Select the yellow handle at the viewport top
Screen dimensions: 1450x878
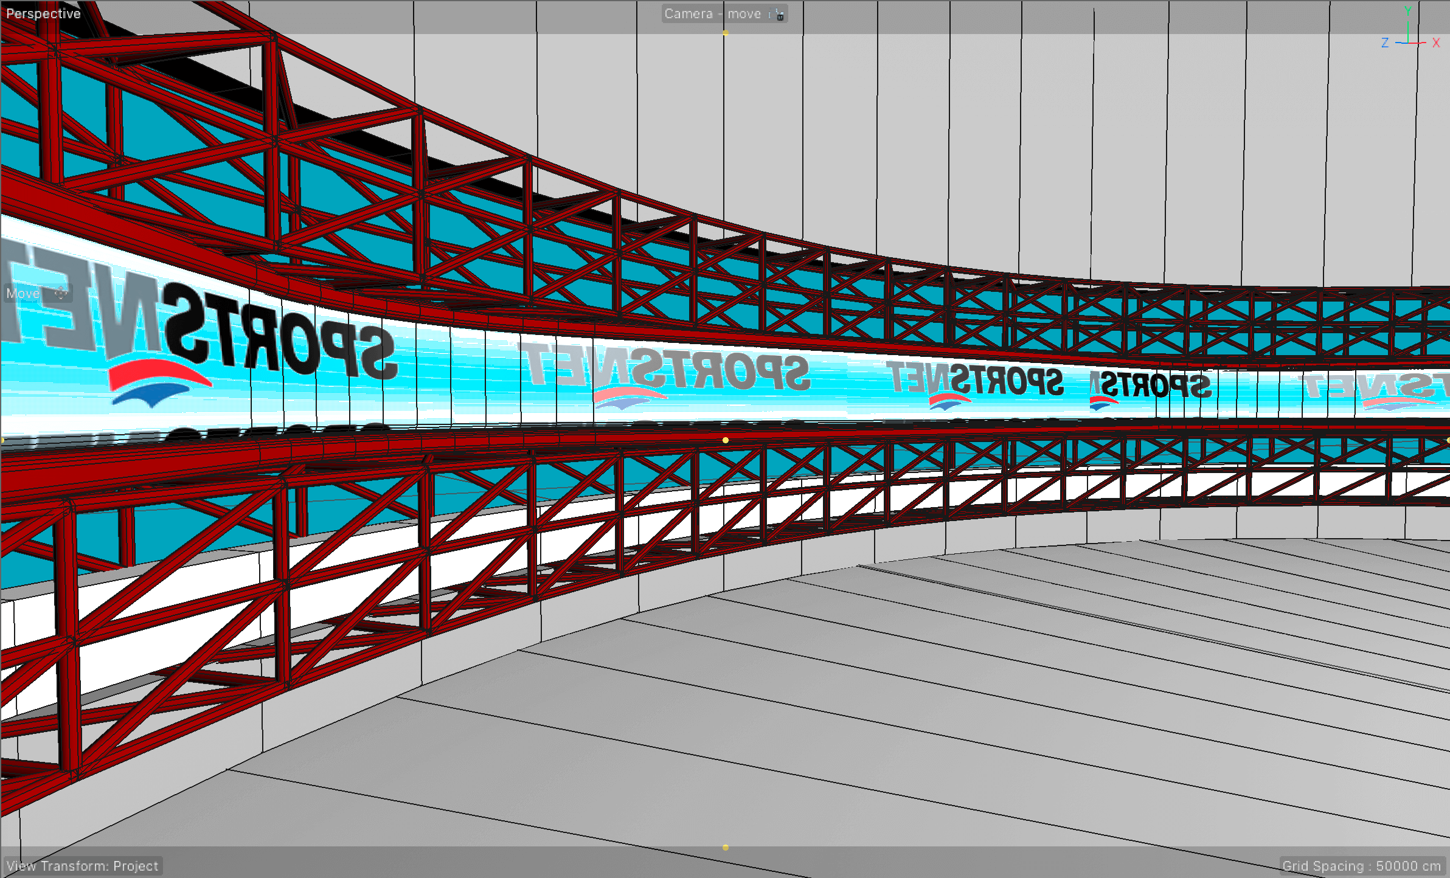725,33
